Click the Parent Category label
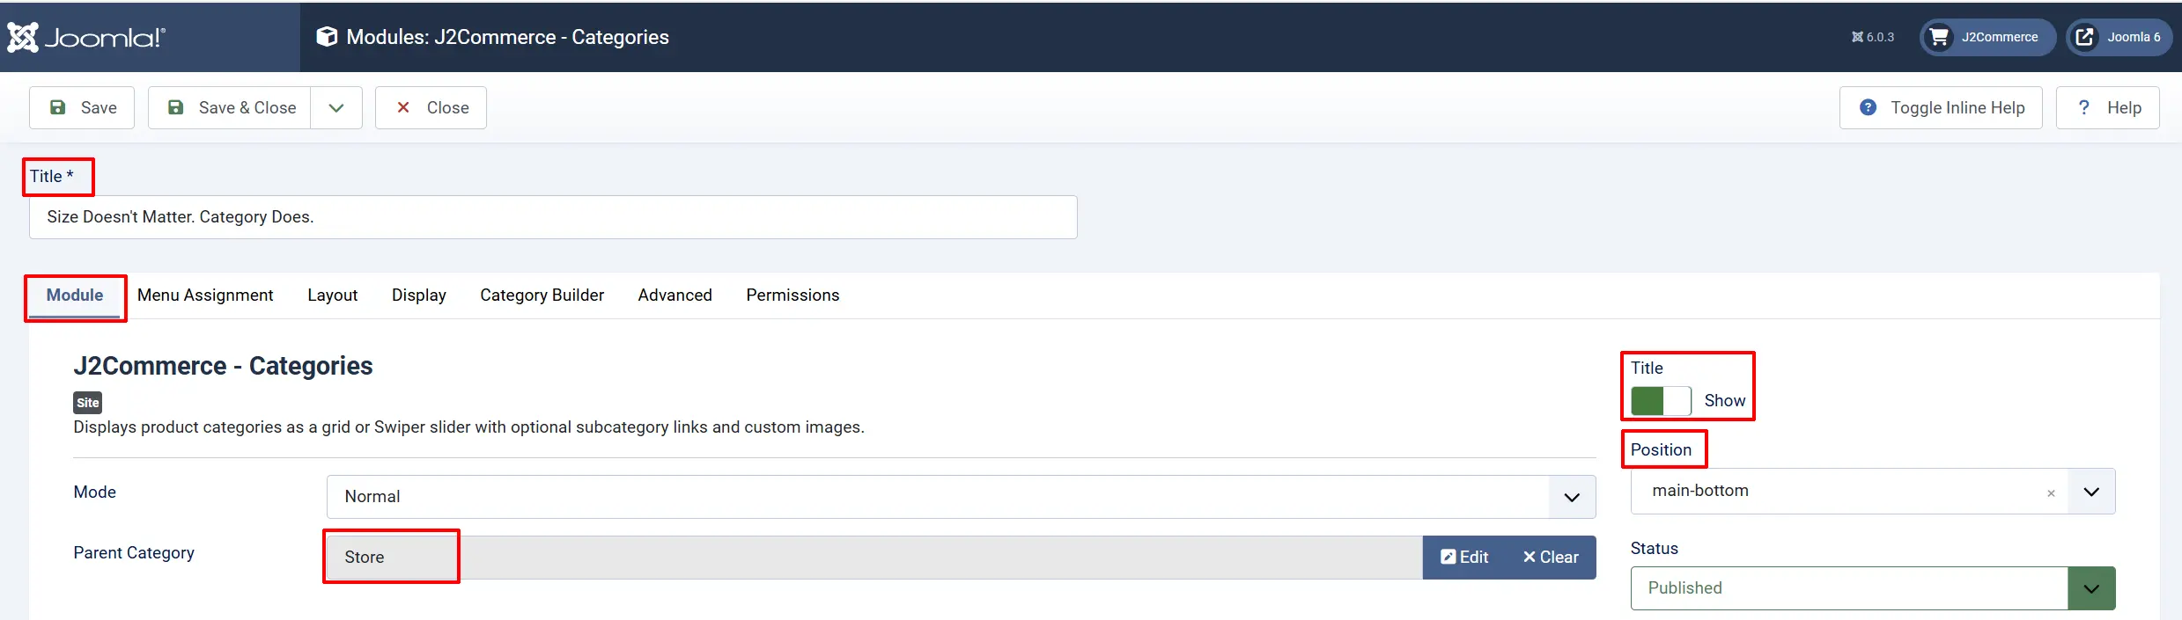The image size is (2182, 620). [134, 553]
